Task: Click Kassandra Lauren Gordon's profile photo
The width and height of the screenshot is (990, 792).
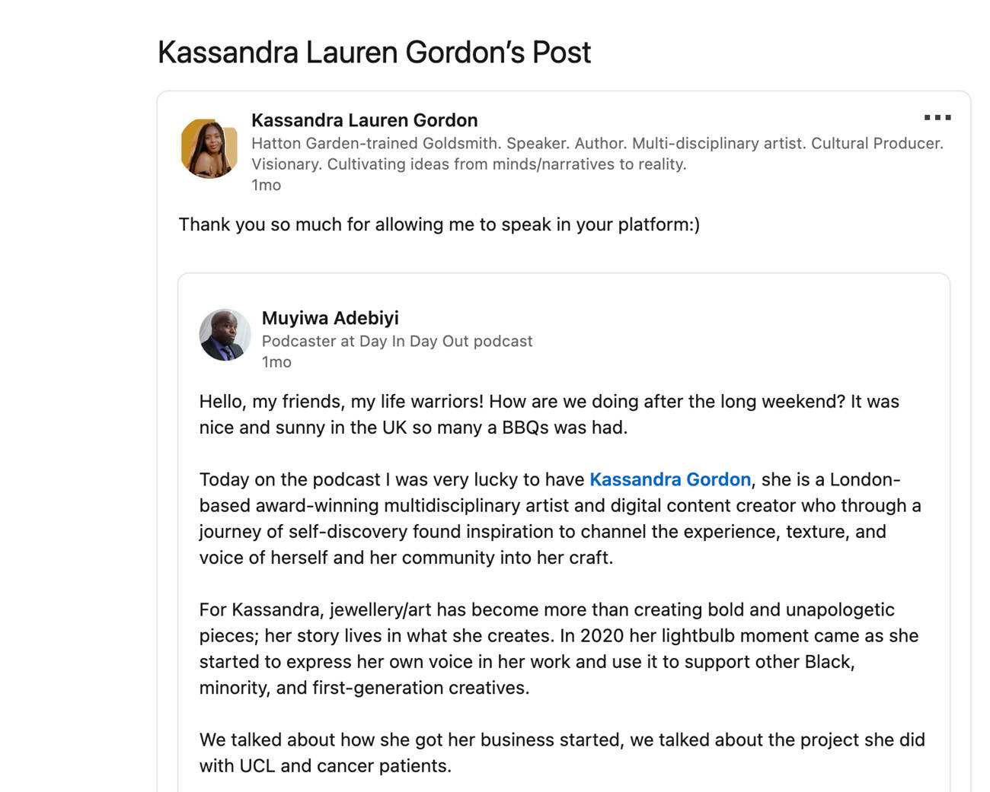Action: point(209,148)
